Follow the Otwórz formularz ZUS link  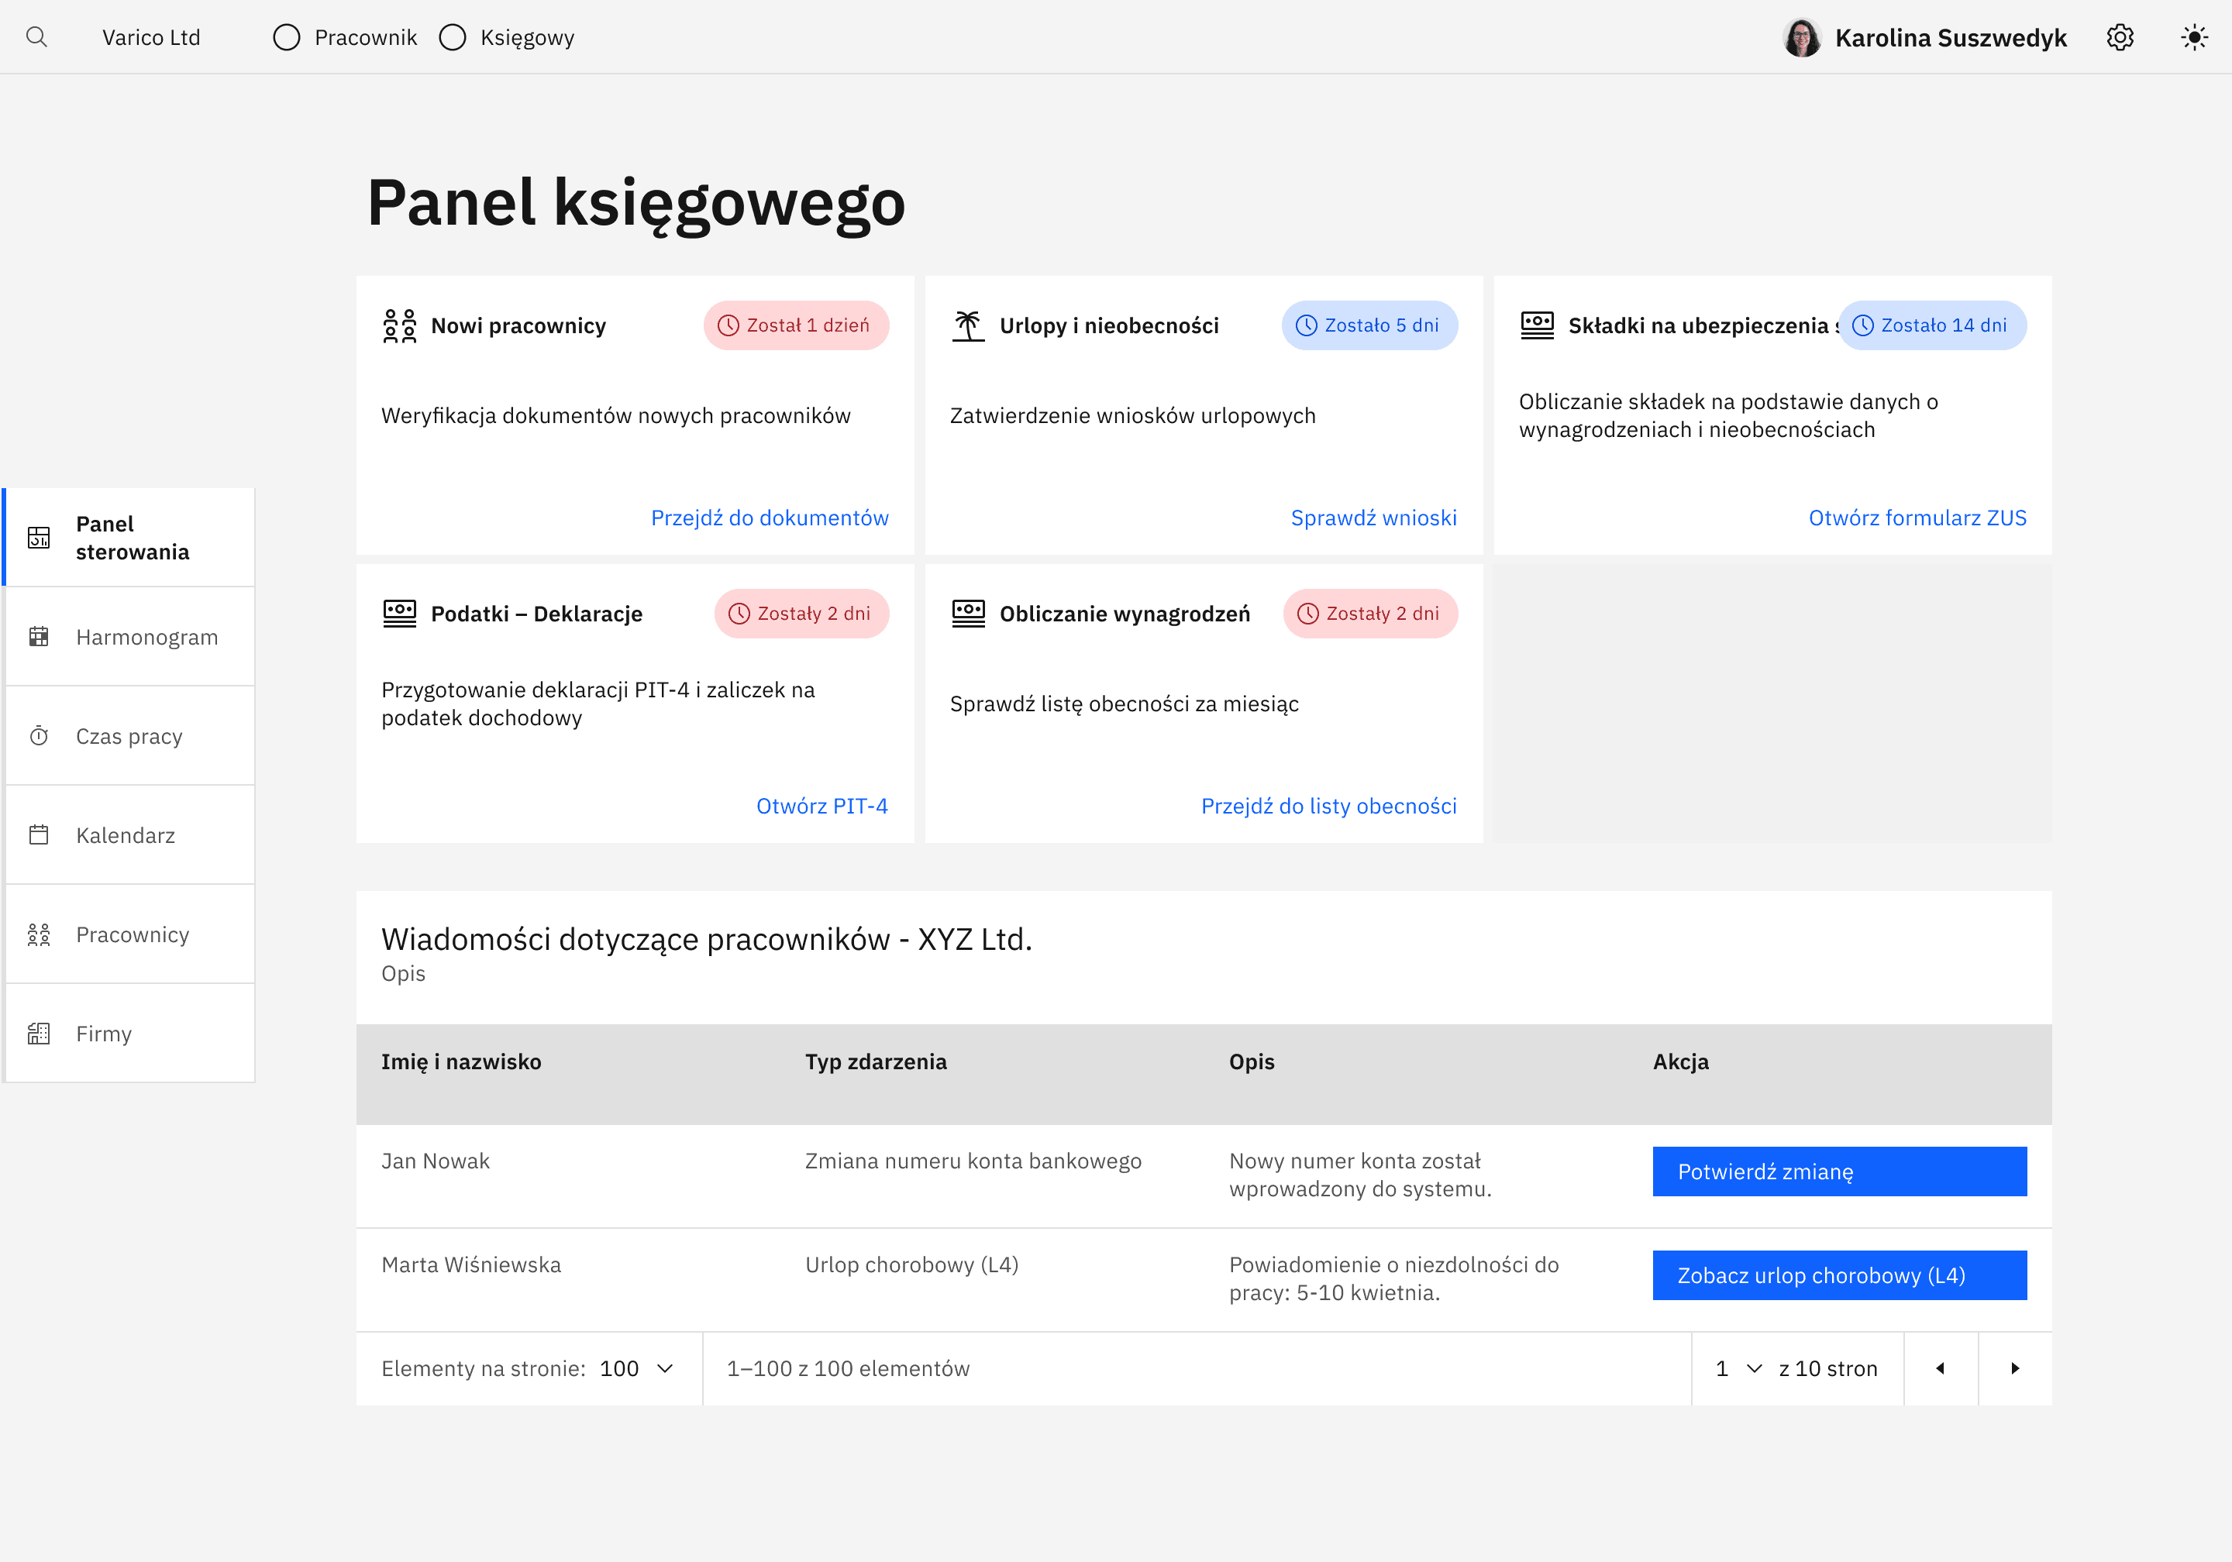(1916, 517)
